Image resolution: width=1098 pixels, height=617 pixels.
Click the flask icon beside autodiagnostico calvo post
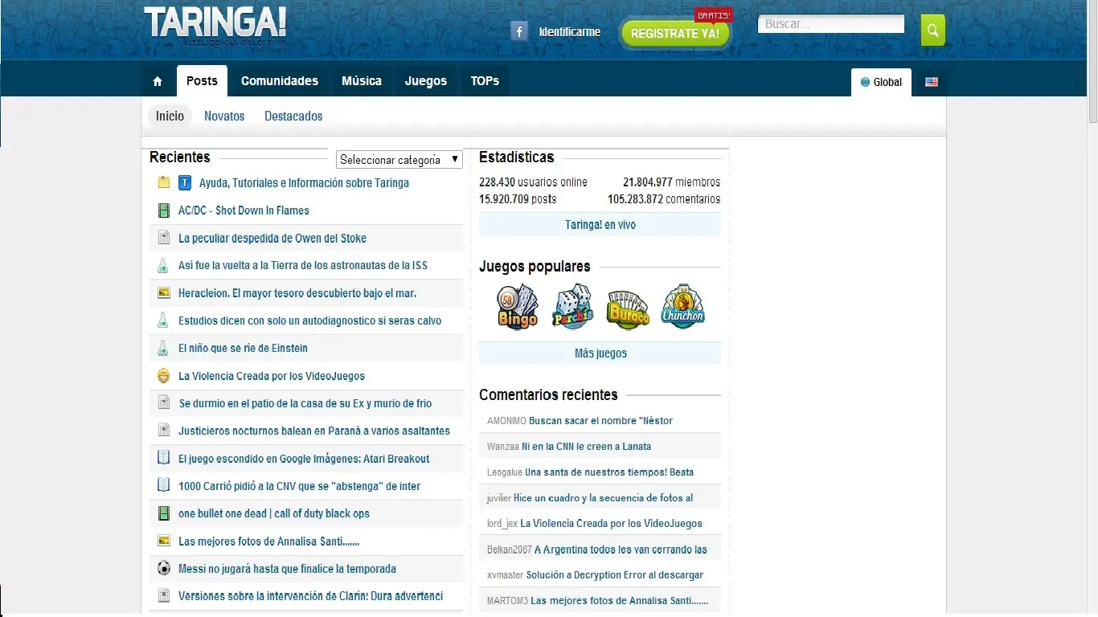163,320
